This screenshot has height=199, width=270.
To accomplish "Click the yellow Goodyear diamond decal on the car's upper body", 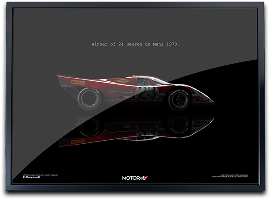I will [x=123, y=81].
